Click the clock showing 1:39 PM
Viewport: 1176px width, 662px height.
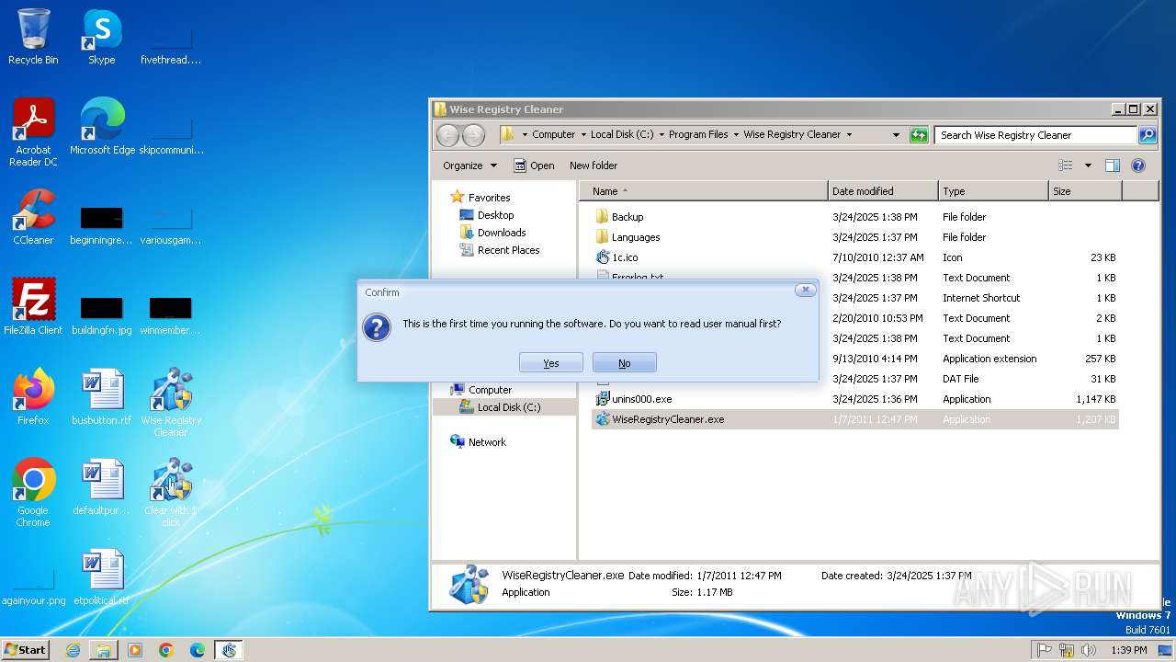click(x=1128, y=650)
